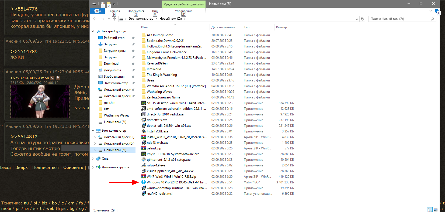Click the Сеть network icon in navigation pane
The image size is (445, 212).
tap(98, 159)
